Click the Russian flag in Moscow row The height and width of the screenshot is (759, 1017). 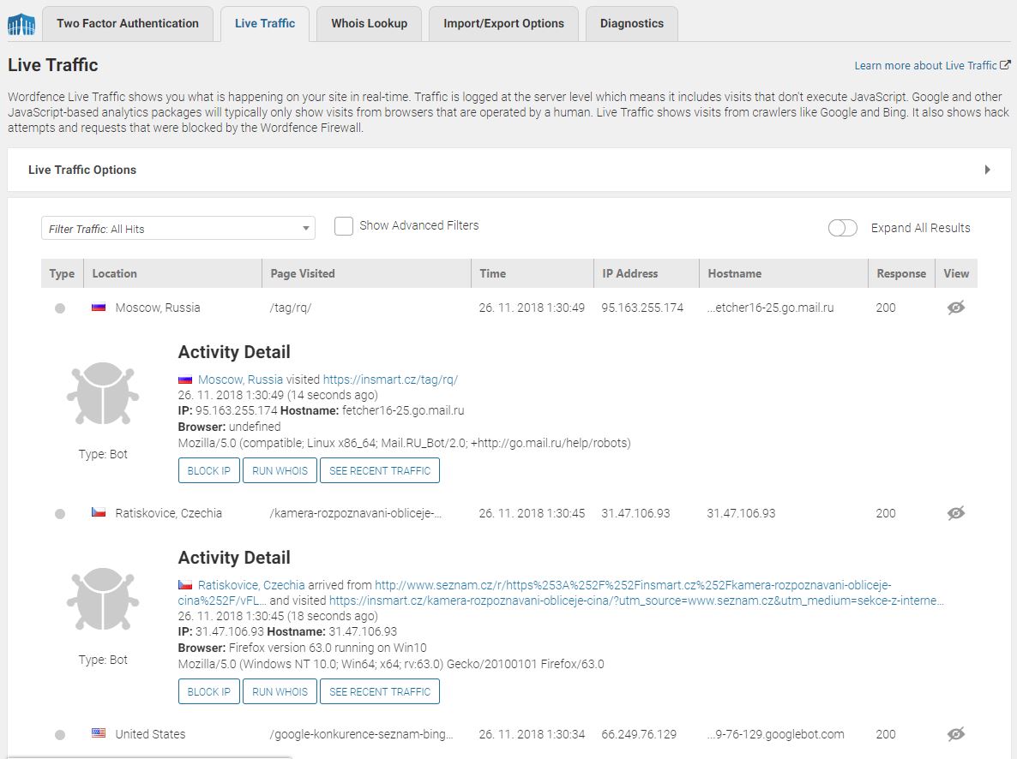99,308
